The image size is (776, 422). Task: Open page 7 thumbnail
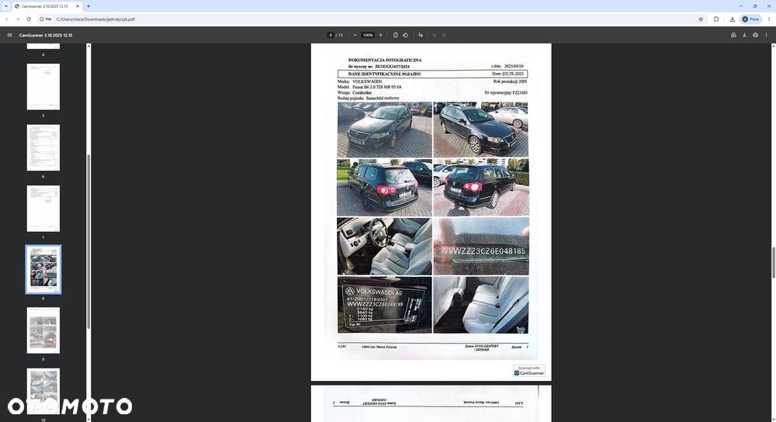(x=43, y=208)
